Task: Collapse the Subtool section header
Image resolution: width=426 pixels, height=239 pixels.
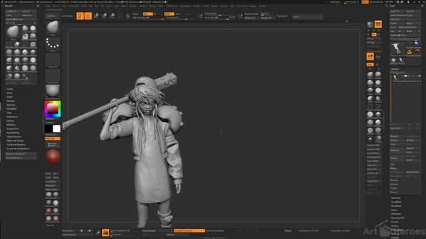Action: click(395, 69)
